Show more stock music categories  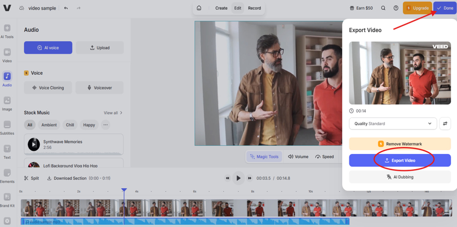(x=106, y=125)
